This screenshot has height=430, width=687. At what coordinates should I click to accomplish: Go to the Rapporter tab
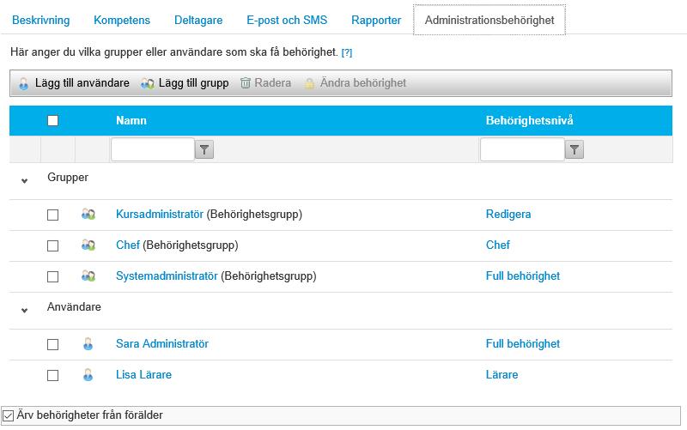[x=376, y=20]
